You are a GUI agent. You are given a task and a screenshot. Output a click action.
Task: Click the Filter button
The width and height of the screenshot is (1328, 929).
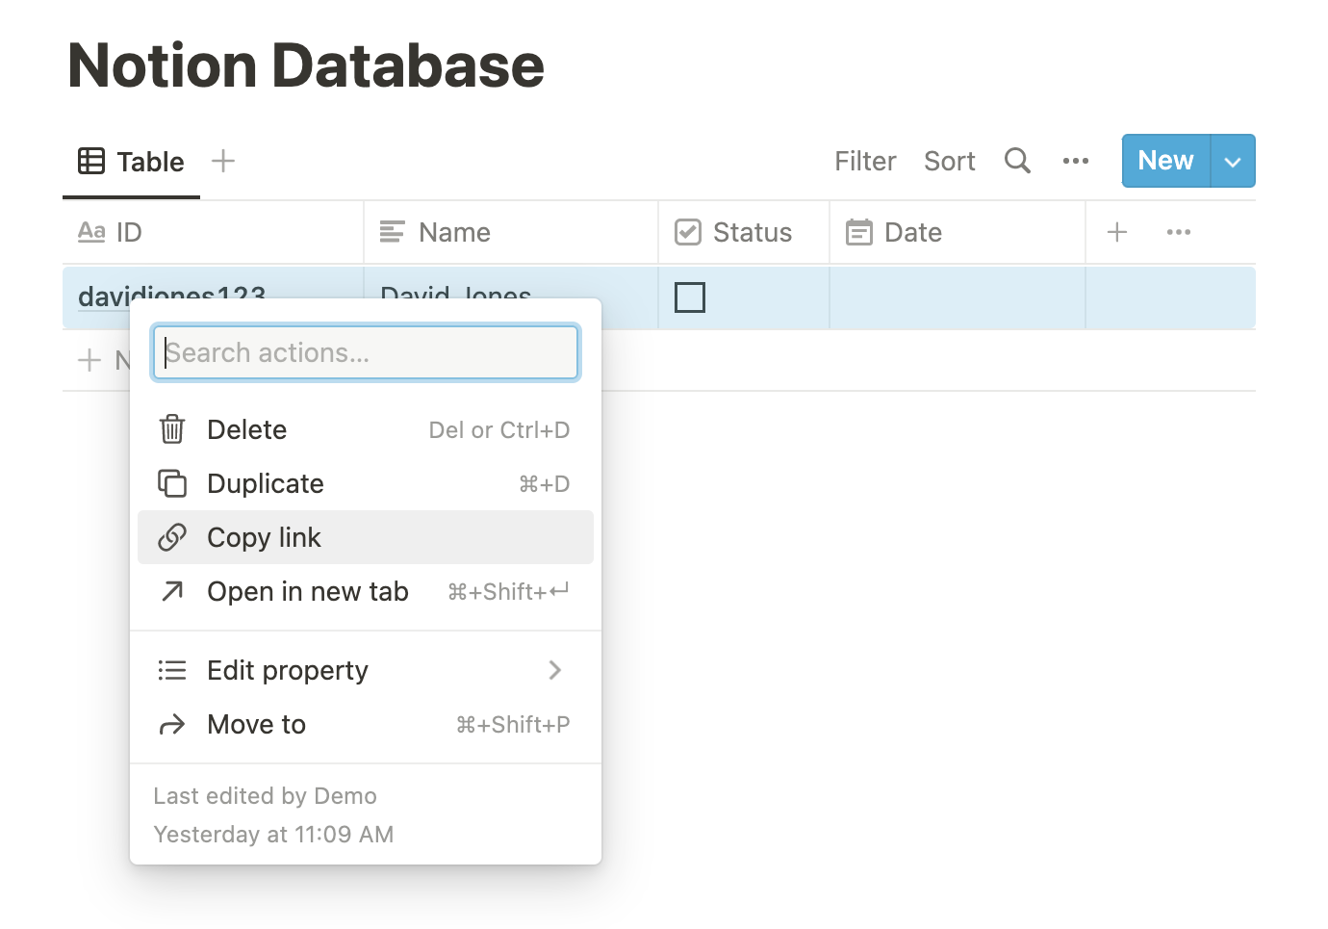tap(865, 161)
